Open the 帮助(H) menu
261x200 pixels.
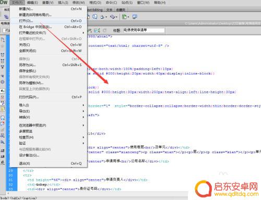[x=160, y=3]
